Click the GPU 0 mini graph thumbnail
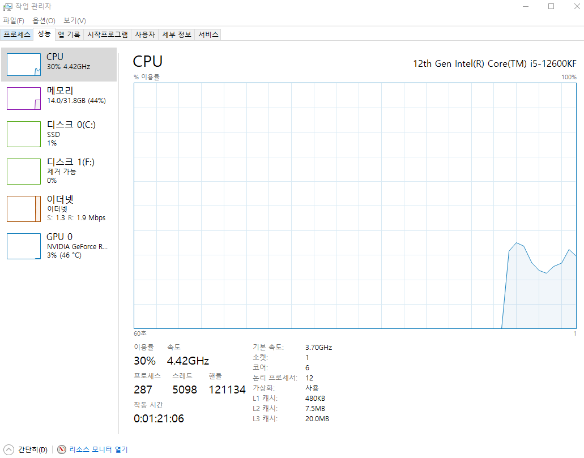The height and width of the screenshot is (458, 584). tap(24, 246)
